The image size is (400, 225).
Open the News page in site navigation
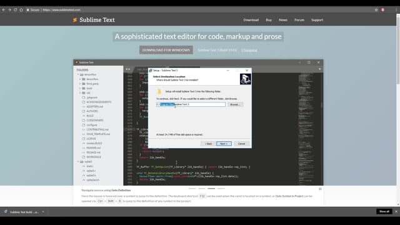(283, 20)
